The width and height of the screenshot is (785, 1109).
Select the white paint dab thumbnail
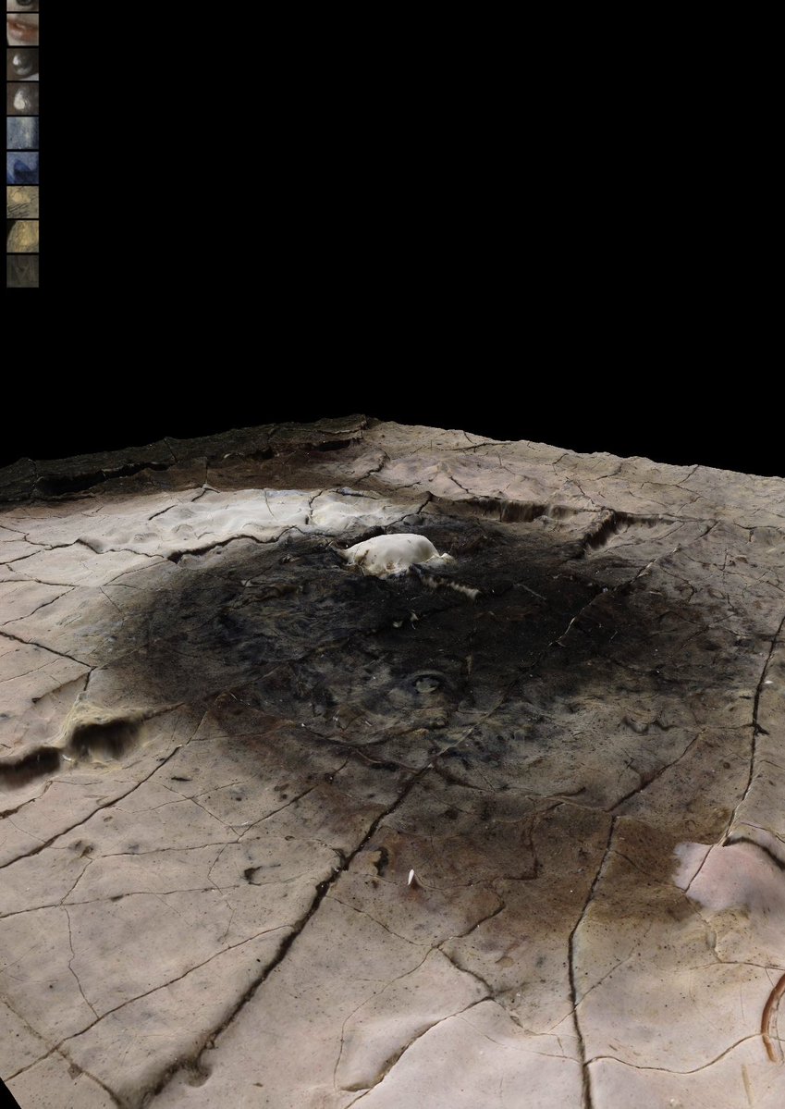tap(22, 98)
